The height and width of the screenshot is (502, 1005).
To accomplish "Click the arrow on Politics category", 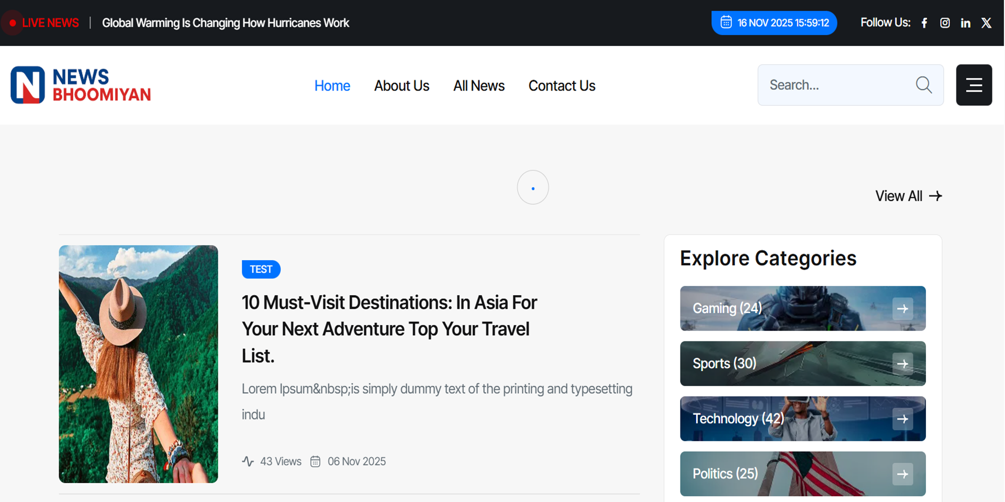I will coord(902,474).
